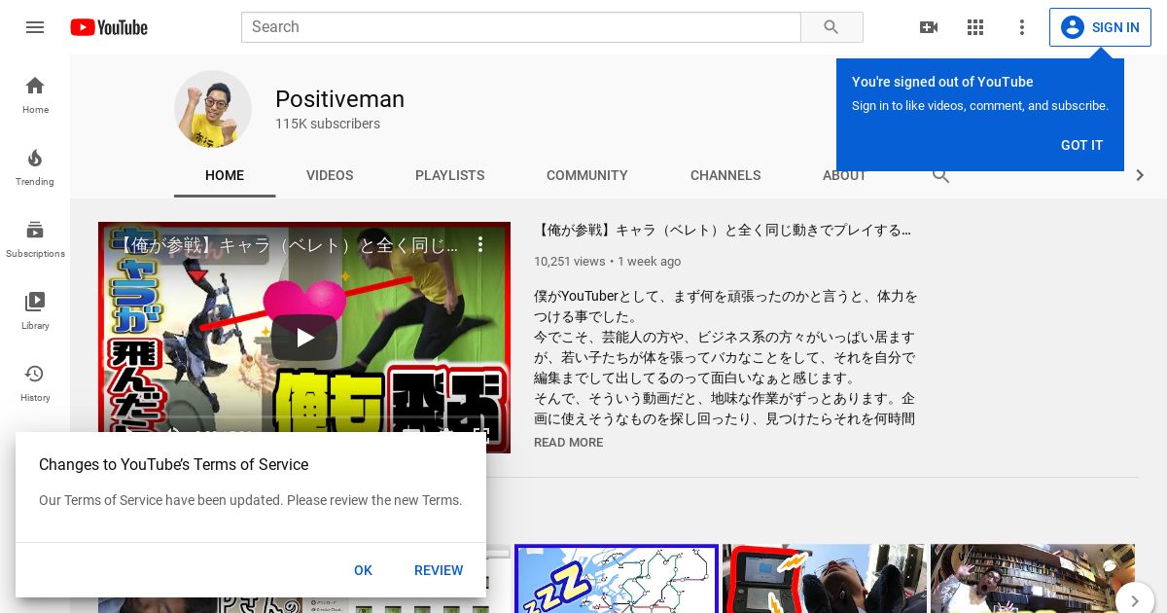Click the search magnifier button
The height and width of the screenshot is (613, 1167).
[x=831, y=27]
